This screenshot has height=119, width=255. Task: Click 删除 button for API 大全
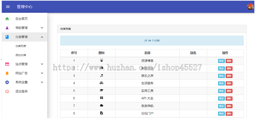click(229, 98)
